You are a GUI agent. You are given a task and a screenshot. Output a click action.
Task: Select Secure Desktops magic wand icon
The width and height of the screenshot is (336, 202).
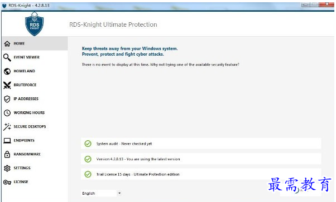point(7,126)
